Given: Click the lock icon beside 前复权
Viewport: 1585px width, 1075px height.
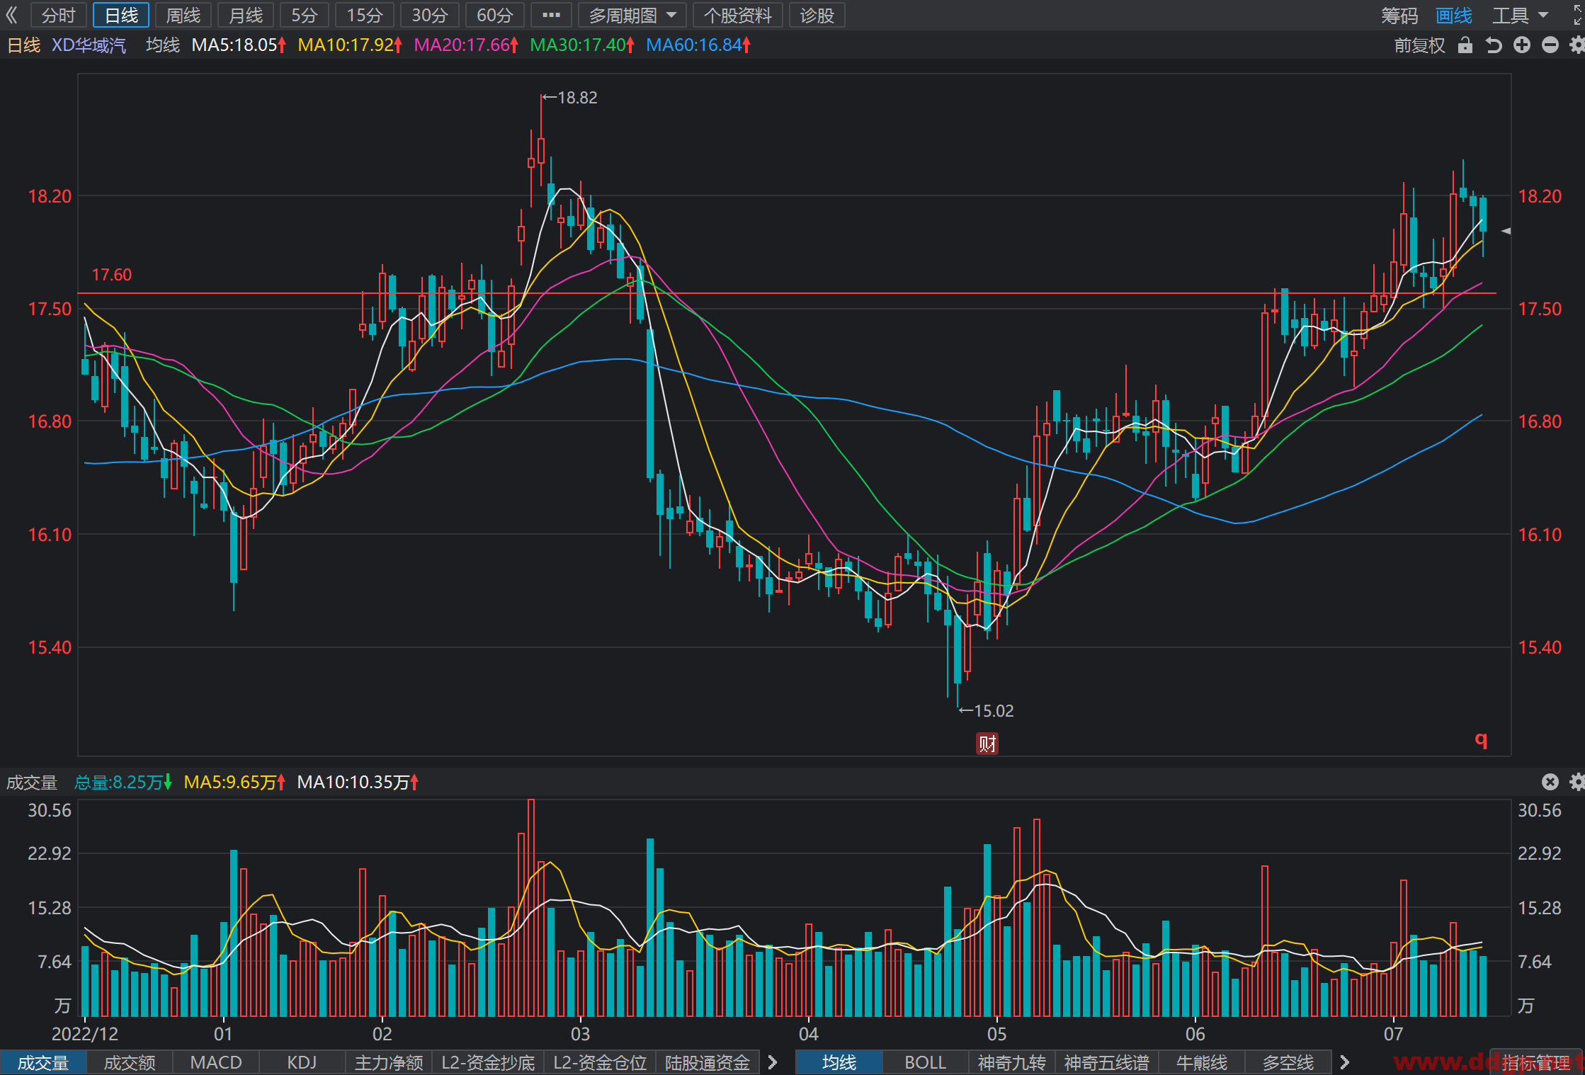Looking at the screenshot, I should [1465, 45].
